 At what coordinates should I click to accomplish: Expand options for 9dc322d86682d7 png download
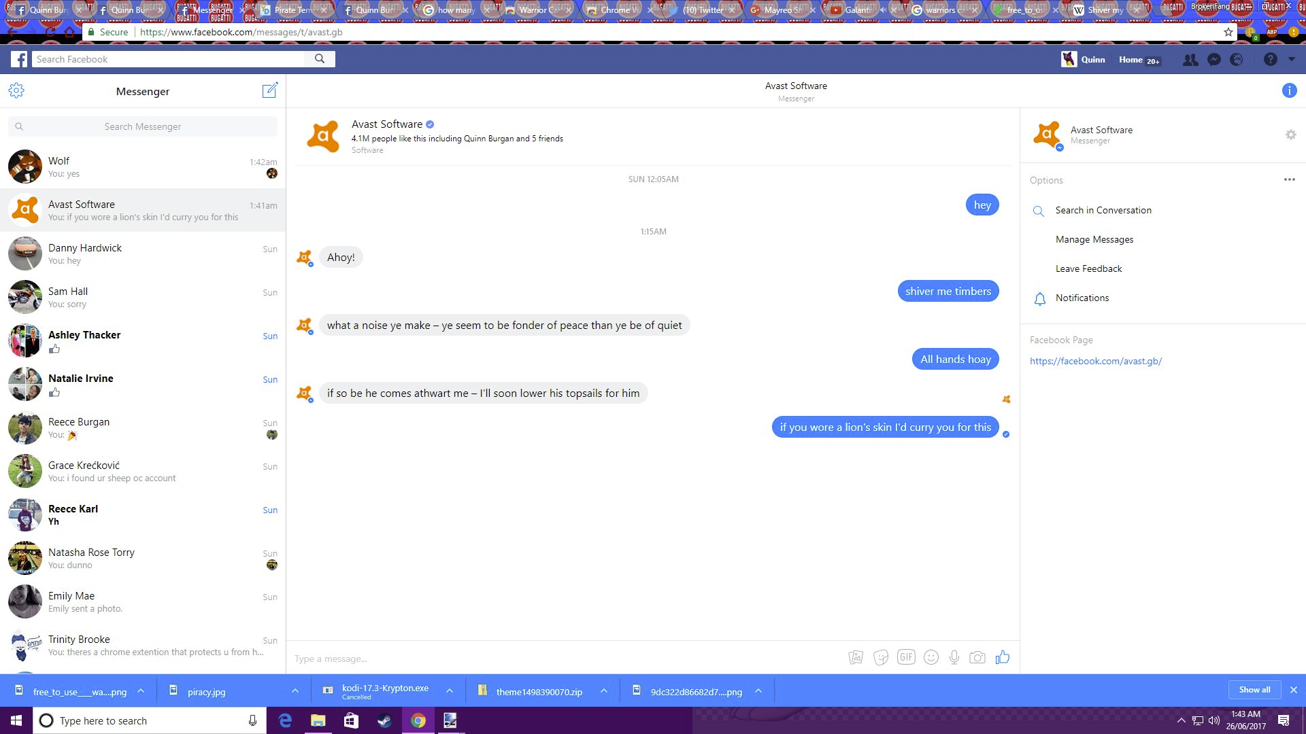[x=758, y=691]
